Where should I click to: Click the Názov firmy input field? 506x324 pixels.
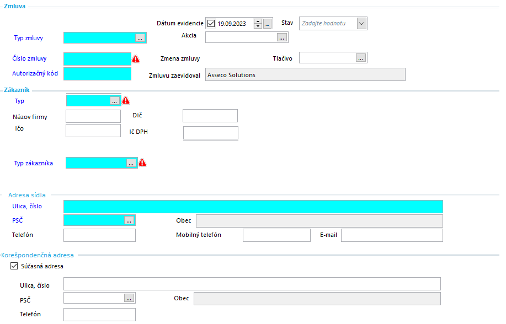(x=93, y=116)
